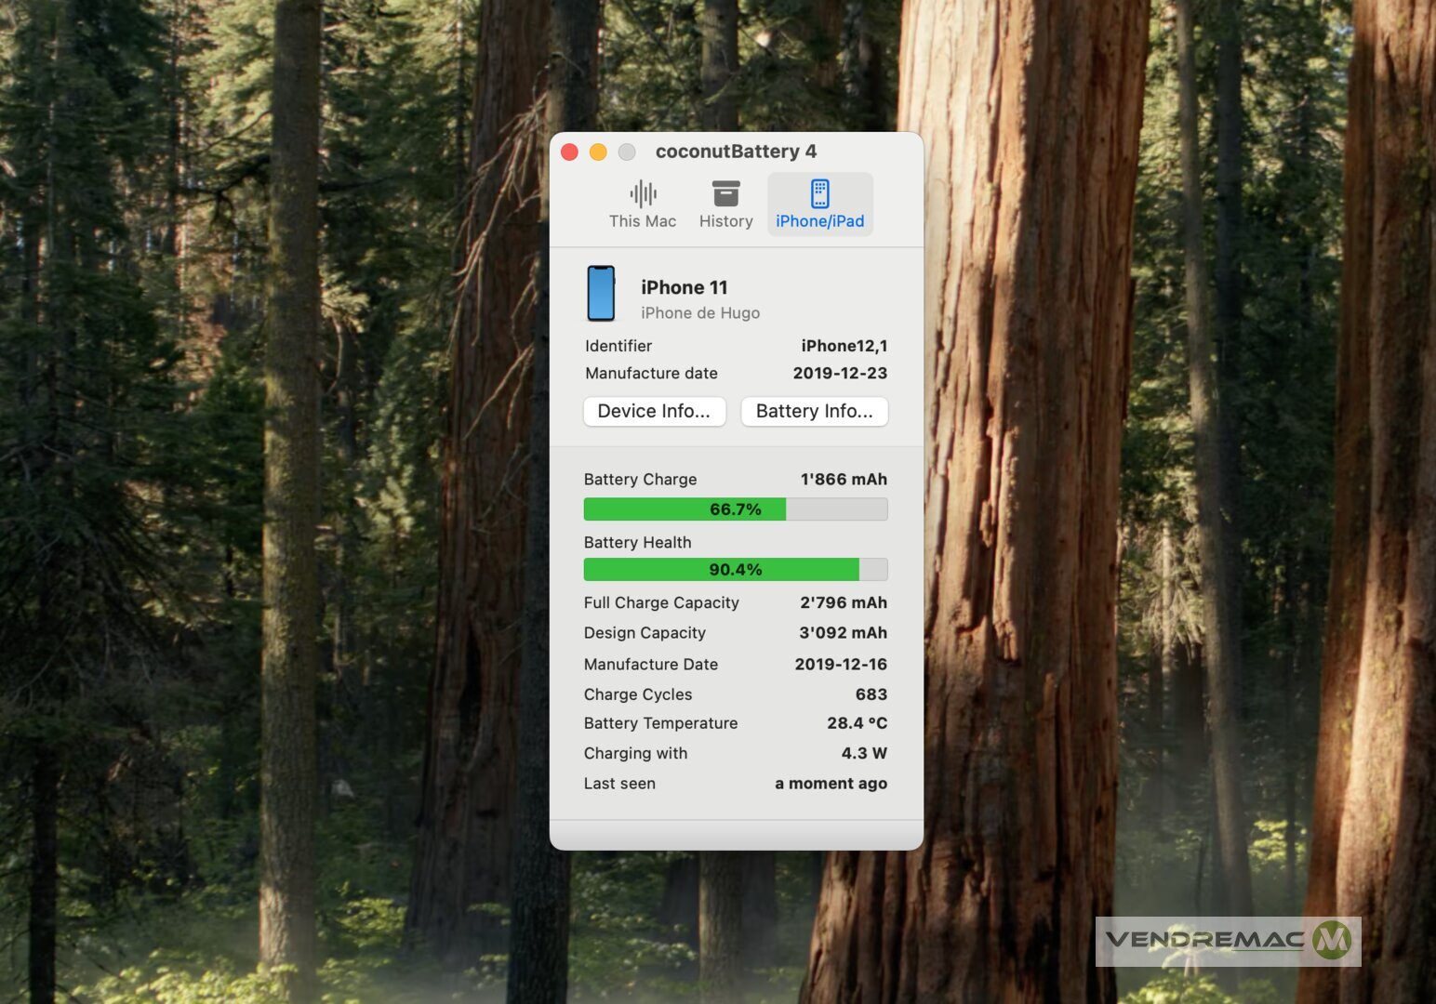Minimize the coconutBattery window
The image size is (1436, 1004).
coord(598,152)
